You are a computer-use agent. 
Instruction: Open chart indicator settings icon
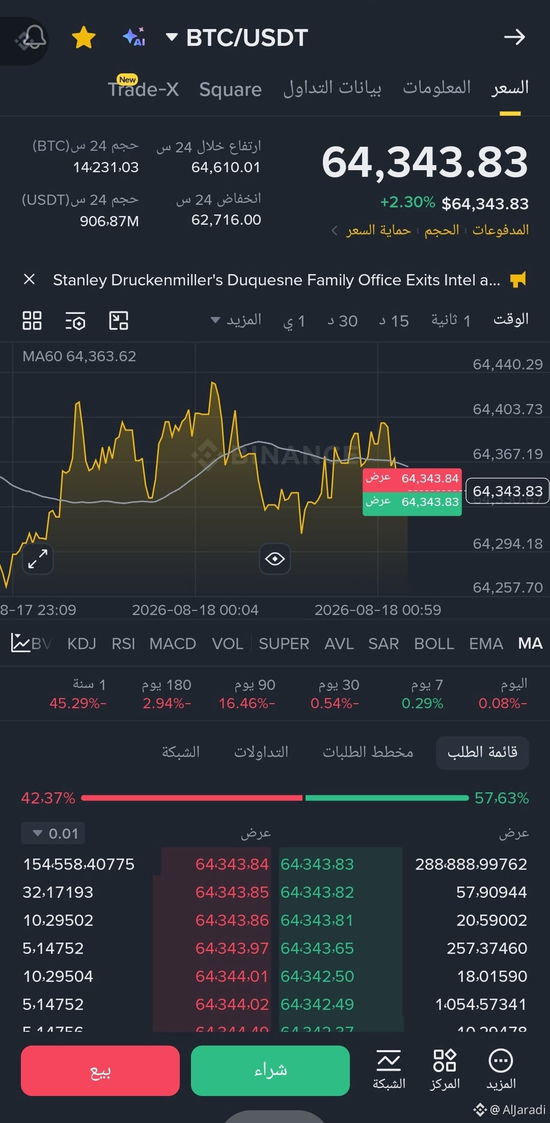pos(75,321)
